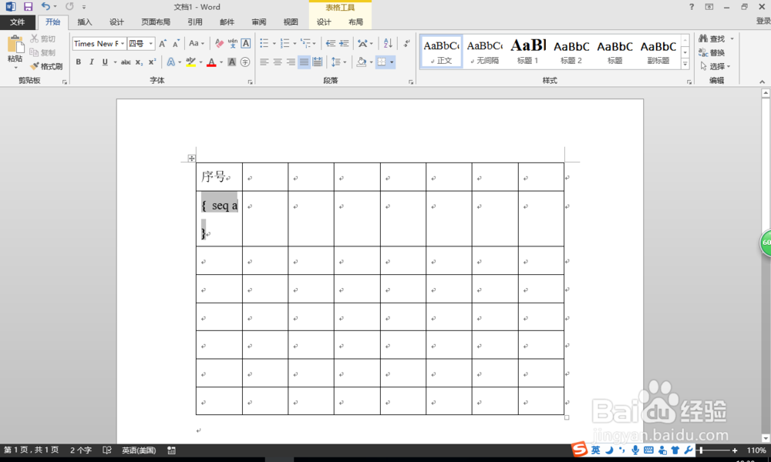Activate the Format Painter tool
The image size is (771, 462).
(x=44, y=65)
